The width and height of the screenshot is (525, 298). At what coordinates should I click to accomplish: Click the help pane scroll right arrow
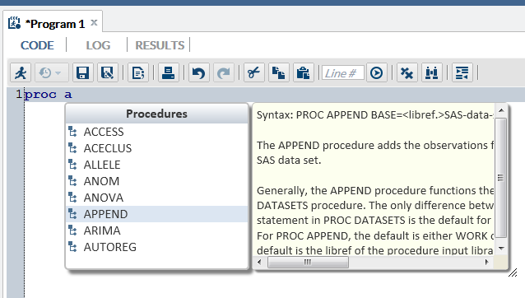point(487,262)
